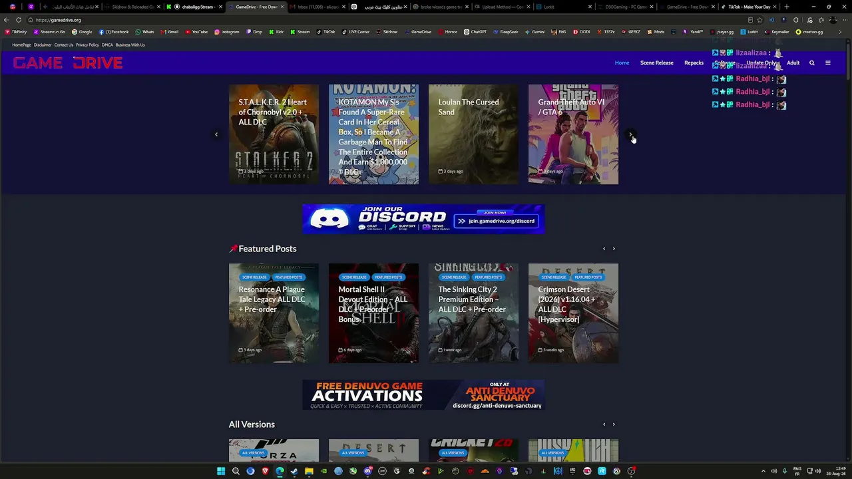Open the YouTube bookmark

point(196,32)
